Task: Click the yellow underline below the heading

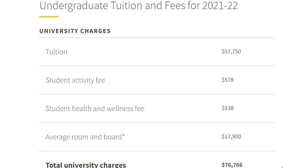Action: tap(49, 17)
